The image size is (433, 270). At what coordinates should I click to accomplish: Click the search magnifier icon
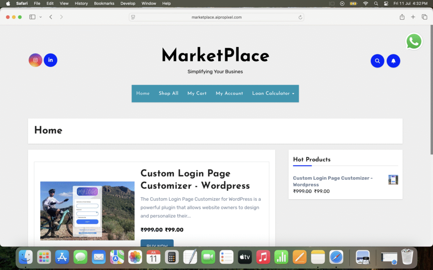pos(377,61)
